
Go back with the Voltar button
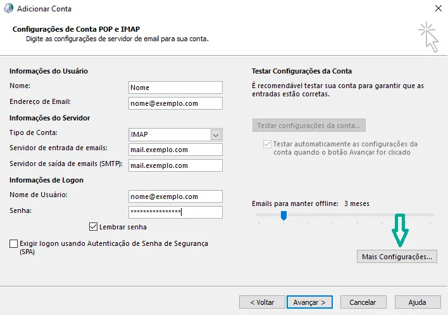click(262, 302)
